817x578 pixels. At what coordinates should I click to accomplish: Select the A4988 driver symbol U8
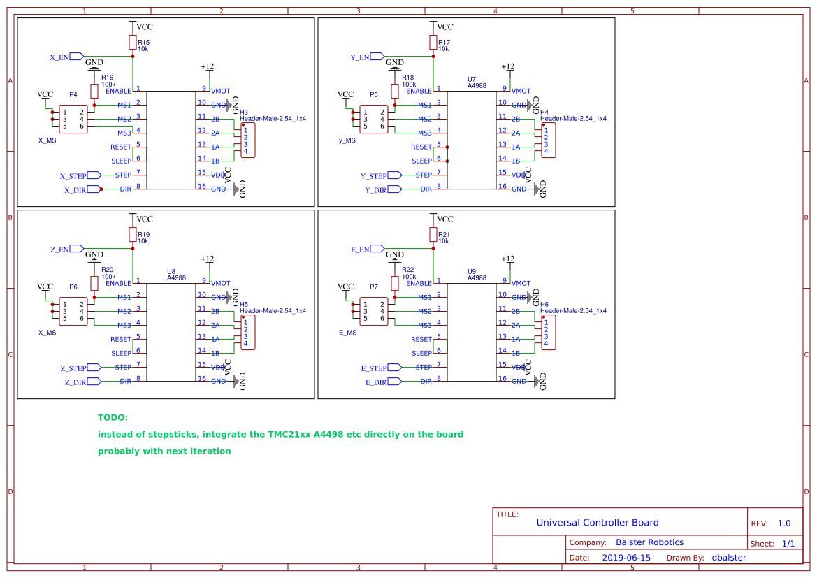(173, 332)
